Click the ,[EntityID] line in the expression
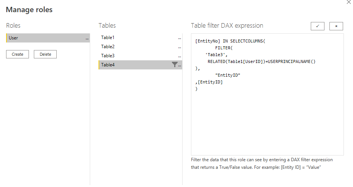Viewport: 353px width, 187px height. 209,82
